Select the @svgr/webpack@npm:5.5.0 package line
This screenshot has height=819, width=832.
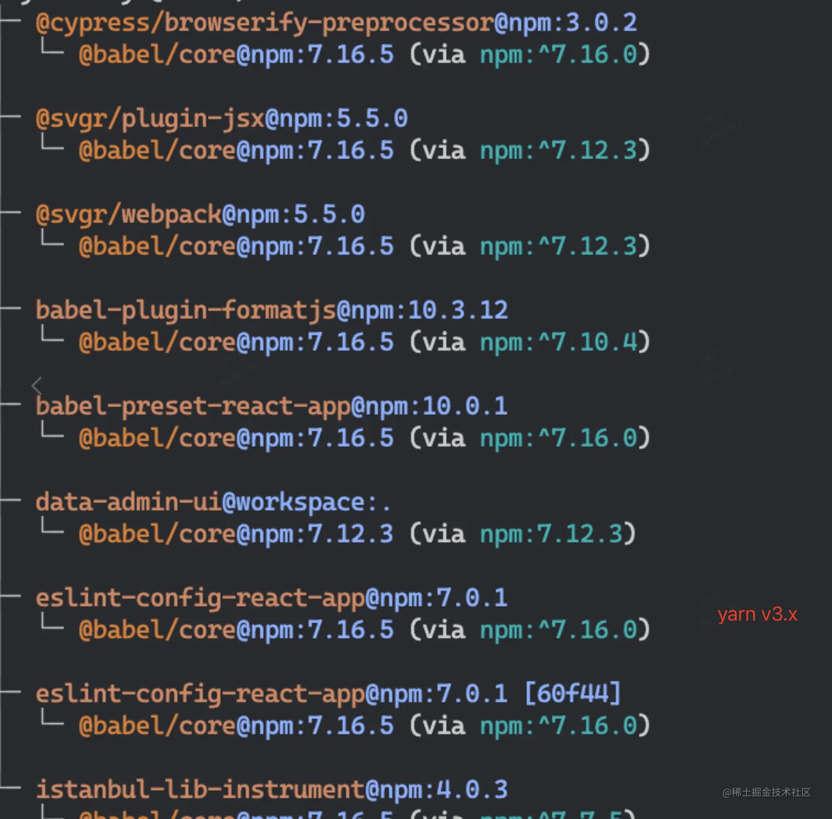(200, 214)
